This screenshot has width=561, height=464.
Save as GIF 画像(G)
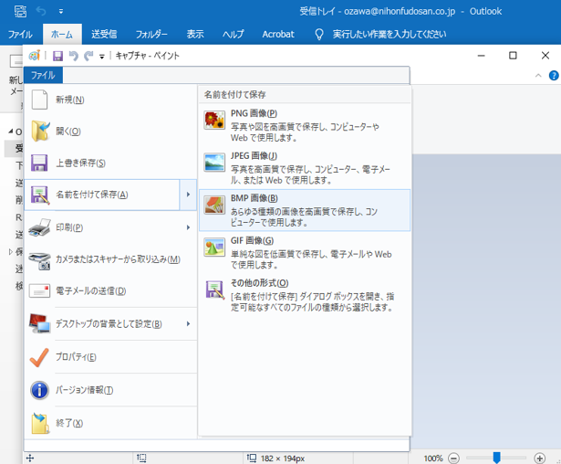[305, 253]
